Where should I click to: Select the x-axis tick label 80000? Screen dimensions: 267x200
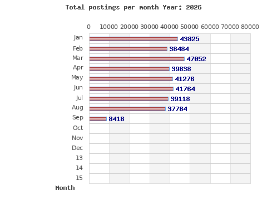click(x=250, y=27)
